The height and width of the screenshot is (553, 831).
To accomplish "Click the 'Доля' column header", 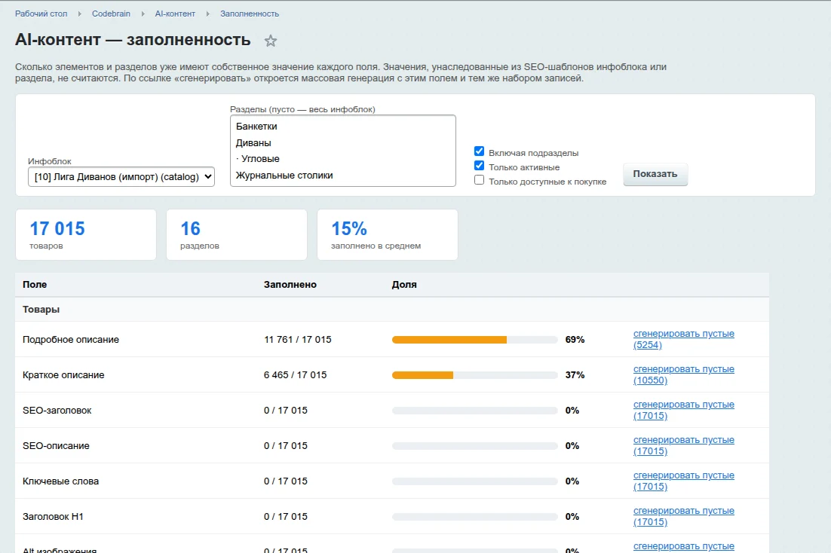I will coord(404,285).
